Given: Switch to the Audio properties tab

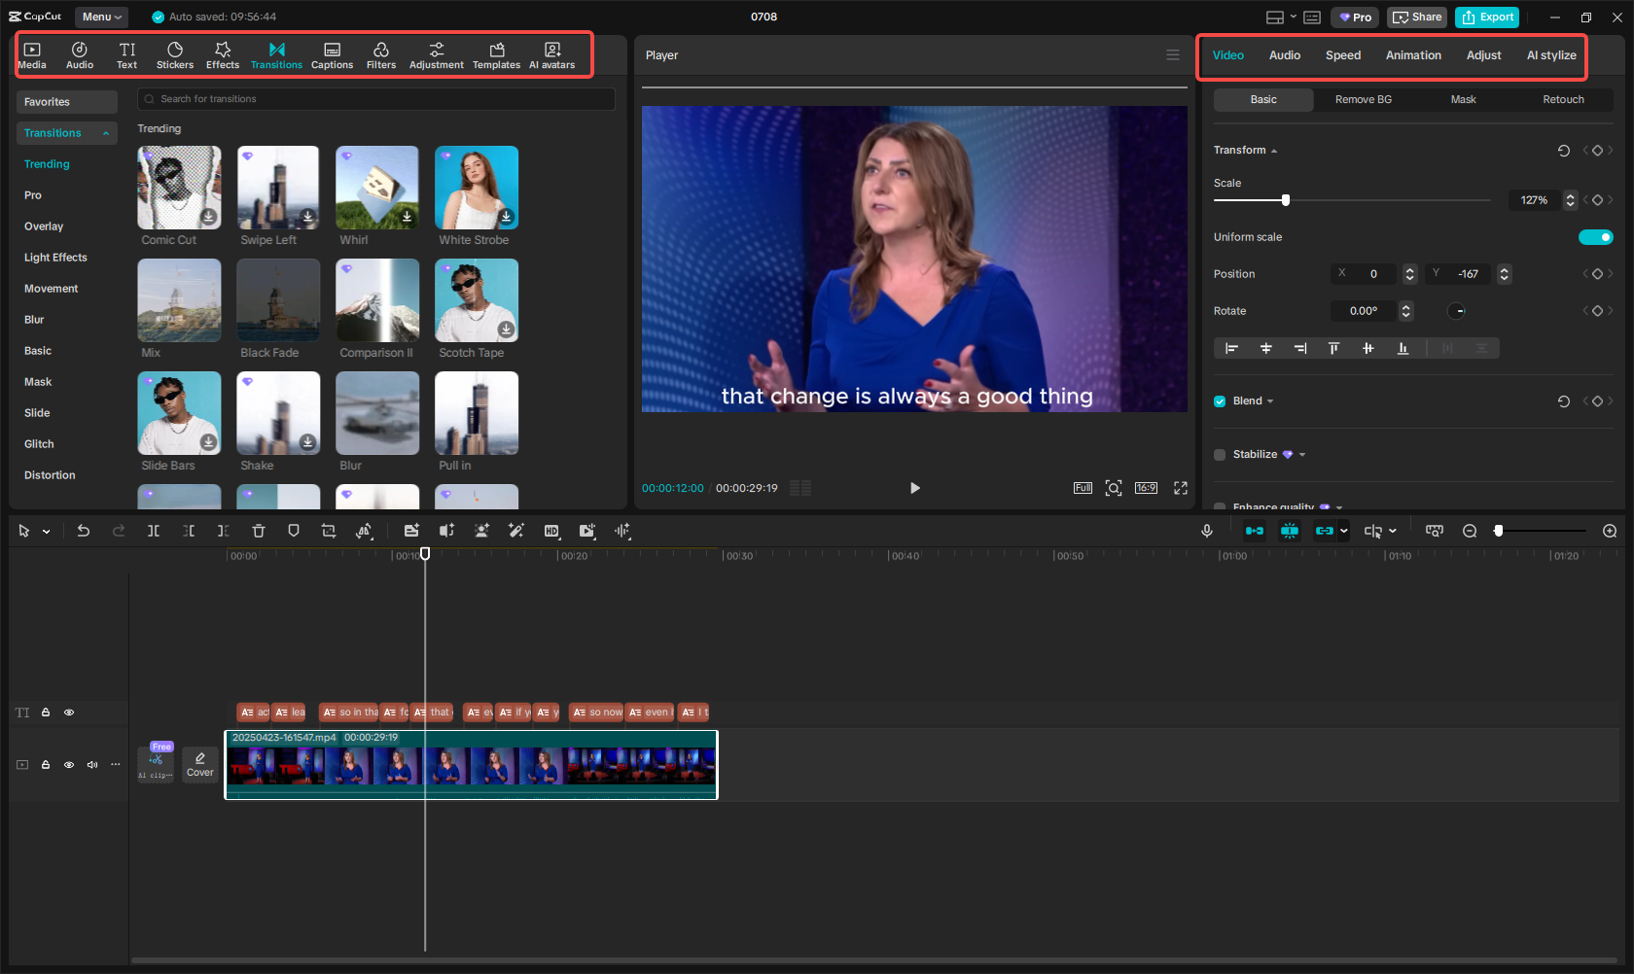Looking at the screenshot, I should [1285, 55].
